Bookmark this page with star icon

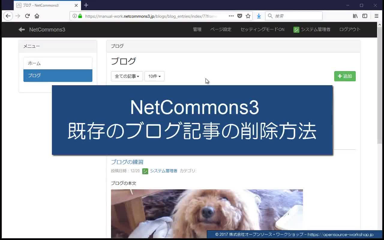[x=248, y=16]
